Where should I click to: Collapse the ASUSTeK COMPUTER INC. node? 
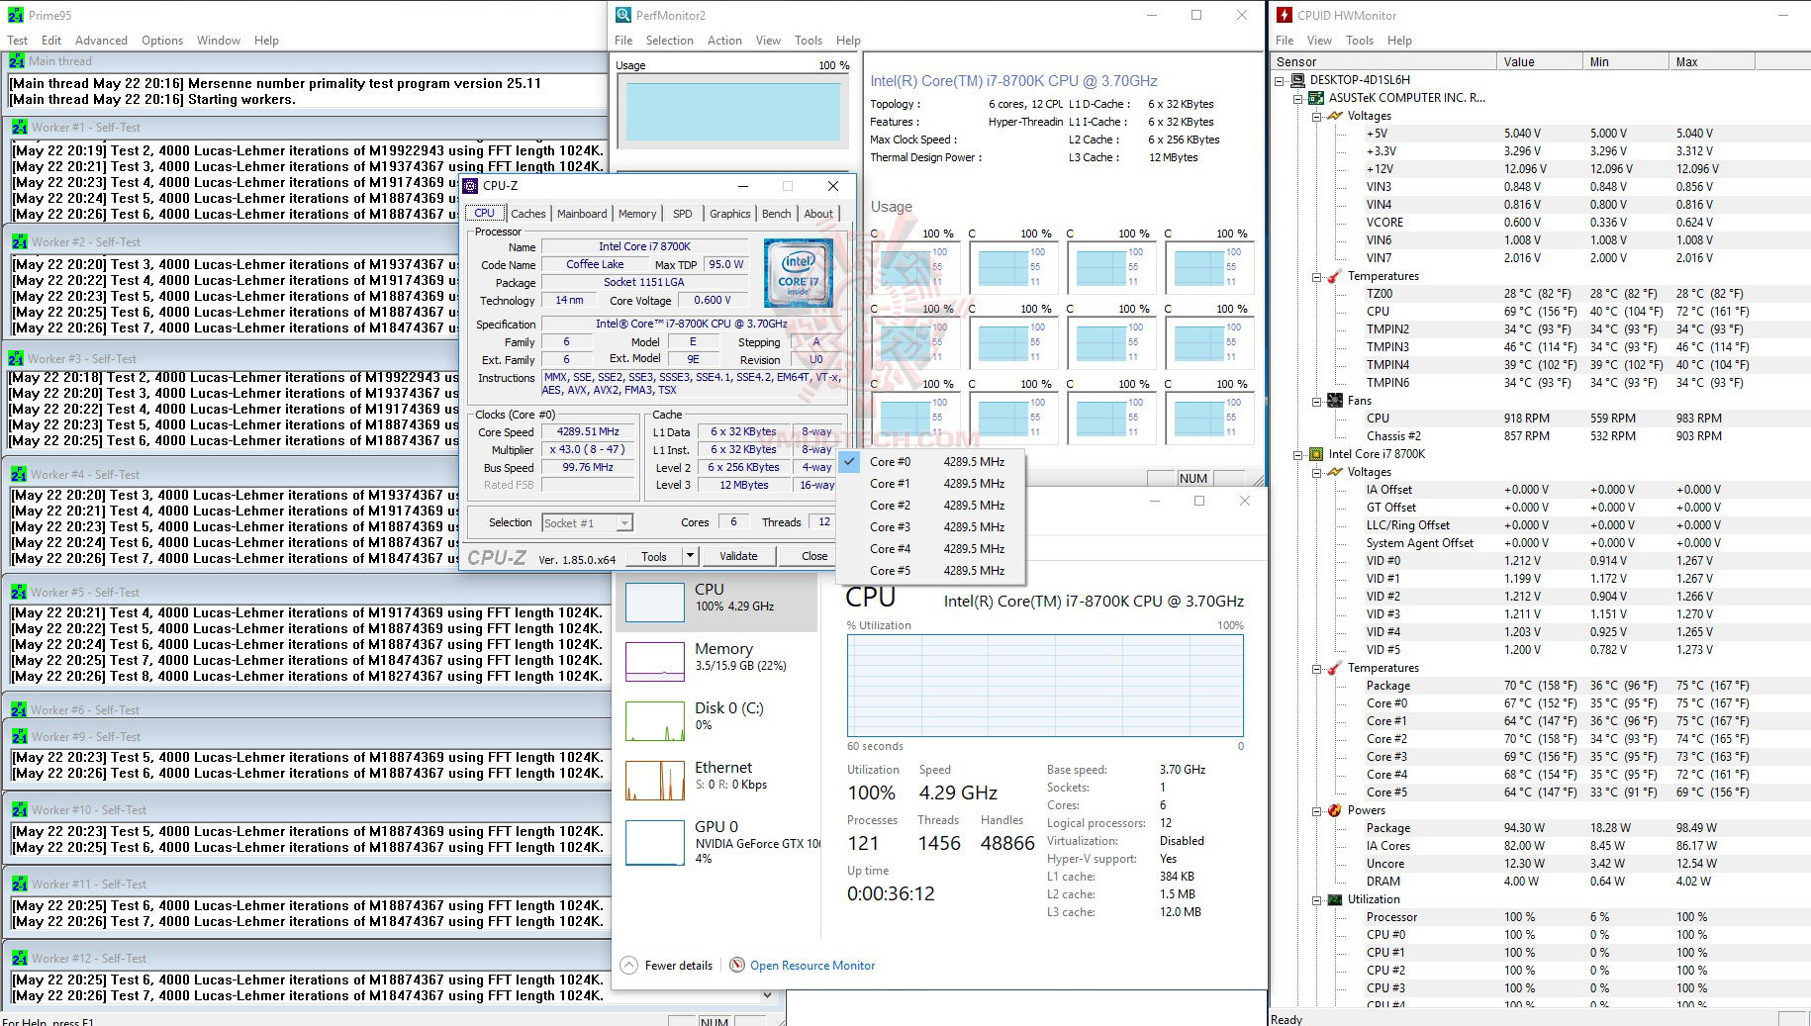pyautogui.click(x=1298, y=98)
